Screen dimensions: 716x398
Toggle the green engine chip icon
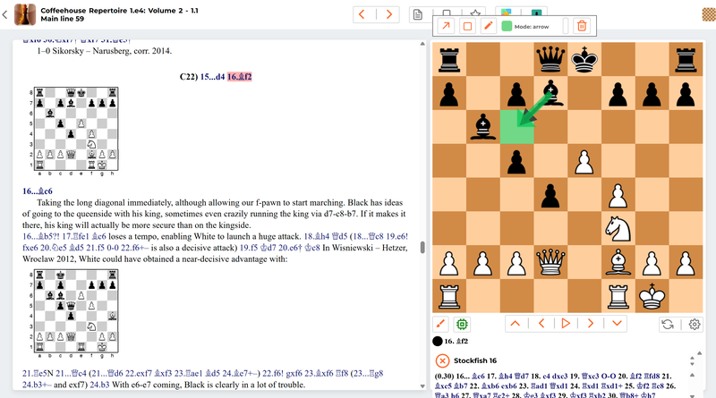tap(463, 324)
